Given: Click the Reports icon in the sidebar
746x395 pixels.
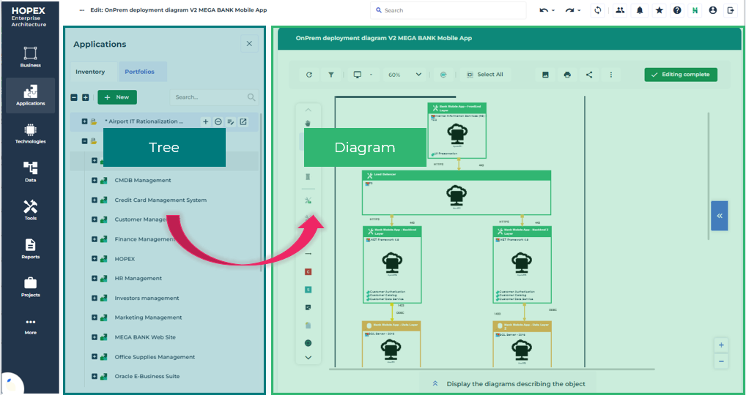Looking at the screenshot, I should tap(30, 249).
